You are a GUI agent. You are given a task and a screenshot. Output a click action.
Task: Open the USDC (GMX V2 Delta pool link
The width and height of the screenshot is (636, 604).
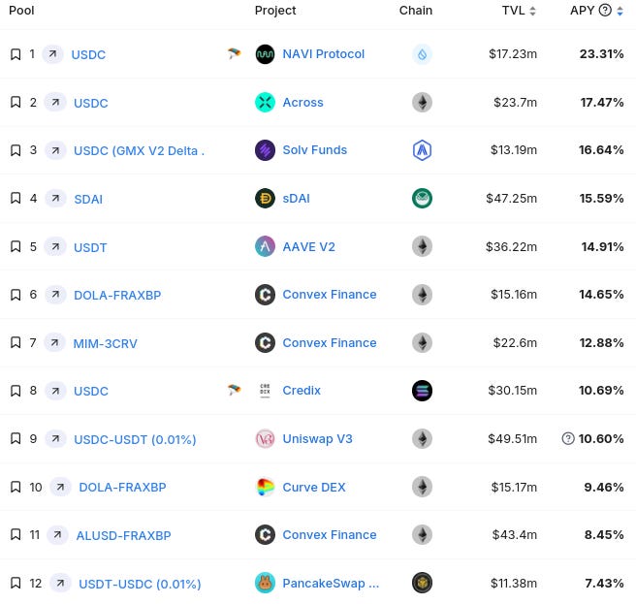coord(140,151)
